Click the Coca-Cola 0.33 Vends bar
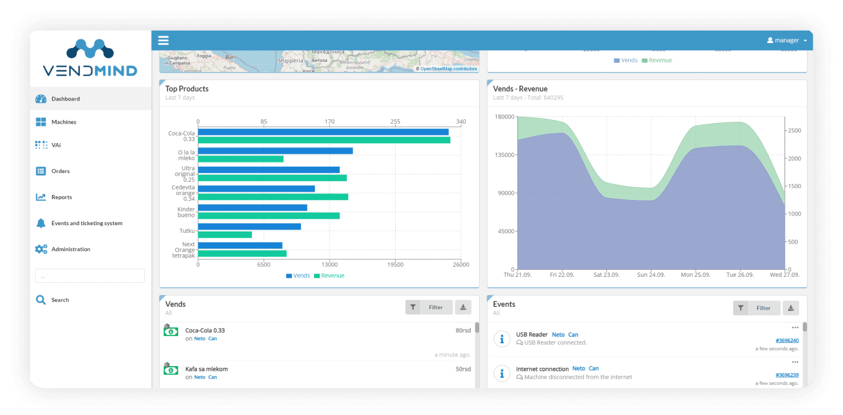Viewport: 843px width, 415px height. tap(323, 132)
